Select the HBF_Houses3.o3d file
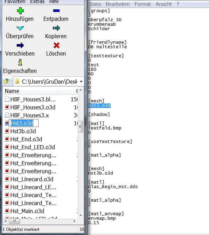 pos(33,107)
